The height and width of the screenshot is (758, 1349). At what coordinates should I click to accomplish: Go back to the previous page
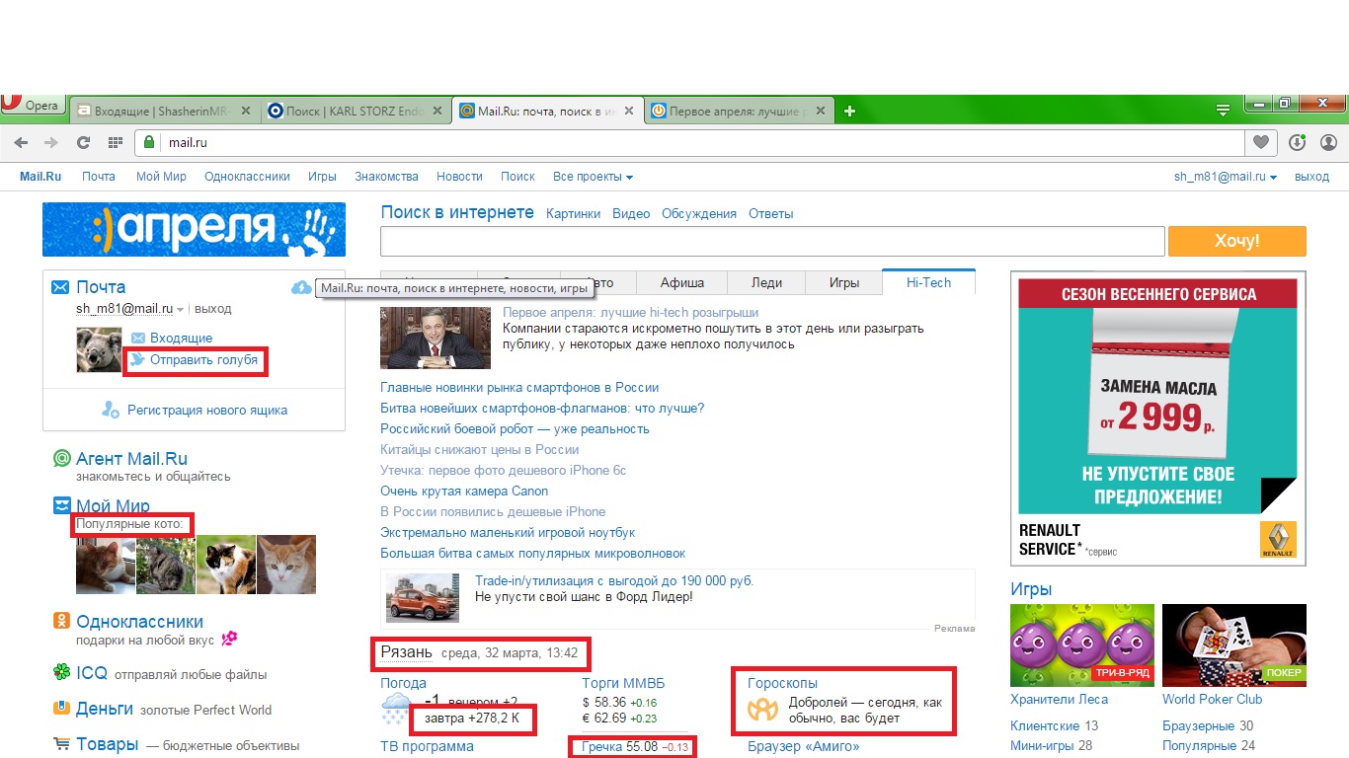pos(22,143)
